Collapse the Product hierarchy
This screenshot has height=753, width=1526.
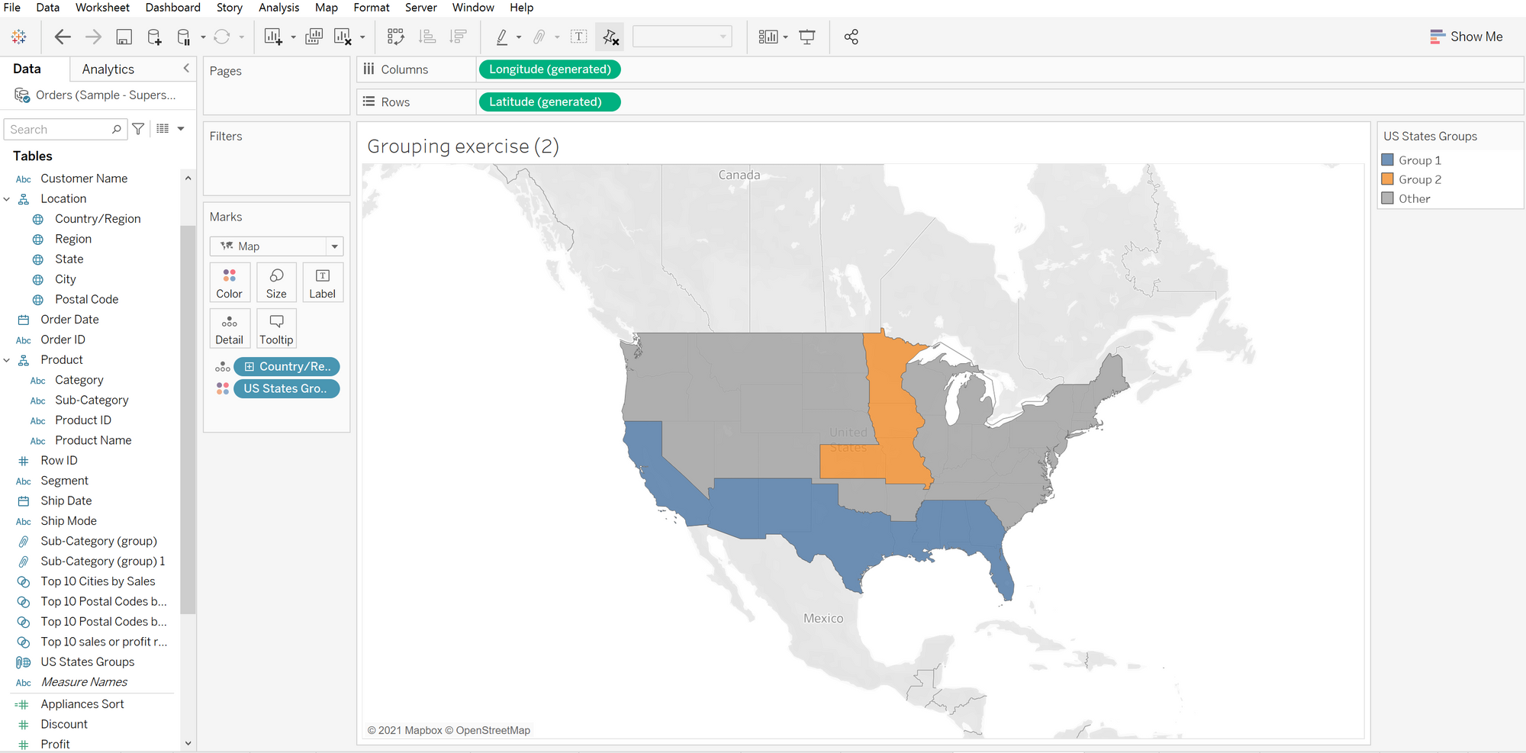click(x=7, y=360)
